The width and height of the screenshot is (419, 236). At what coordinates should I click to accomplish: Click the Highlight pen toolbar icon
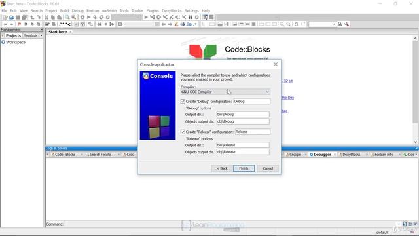click(x=176, y=24)
